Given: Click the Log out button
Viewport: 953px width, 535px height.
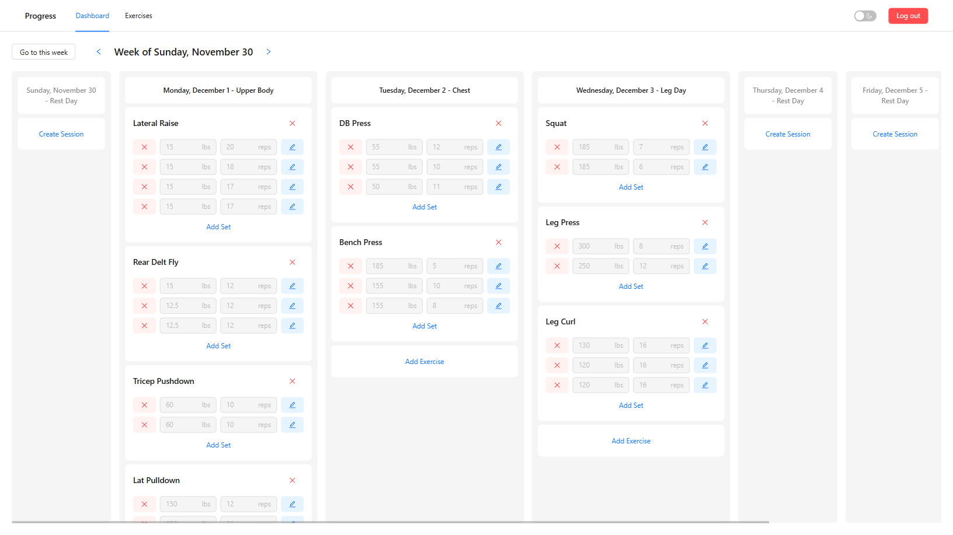Looking at the screenshot, I should pos(907,16).
